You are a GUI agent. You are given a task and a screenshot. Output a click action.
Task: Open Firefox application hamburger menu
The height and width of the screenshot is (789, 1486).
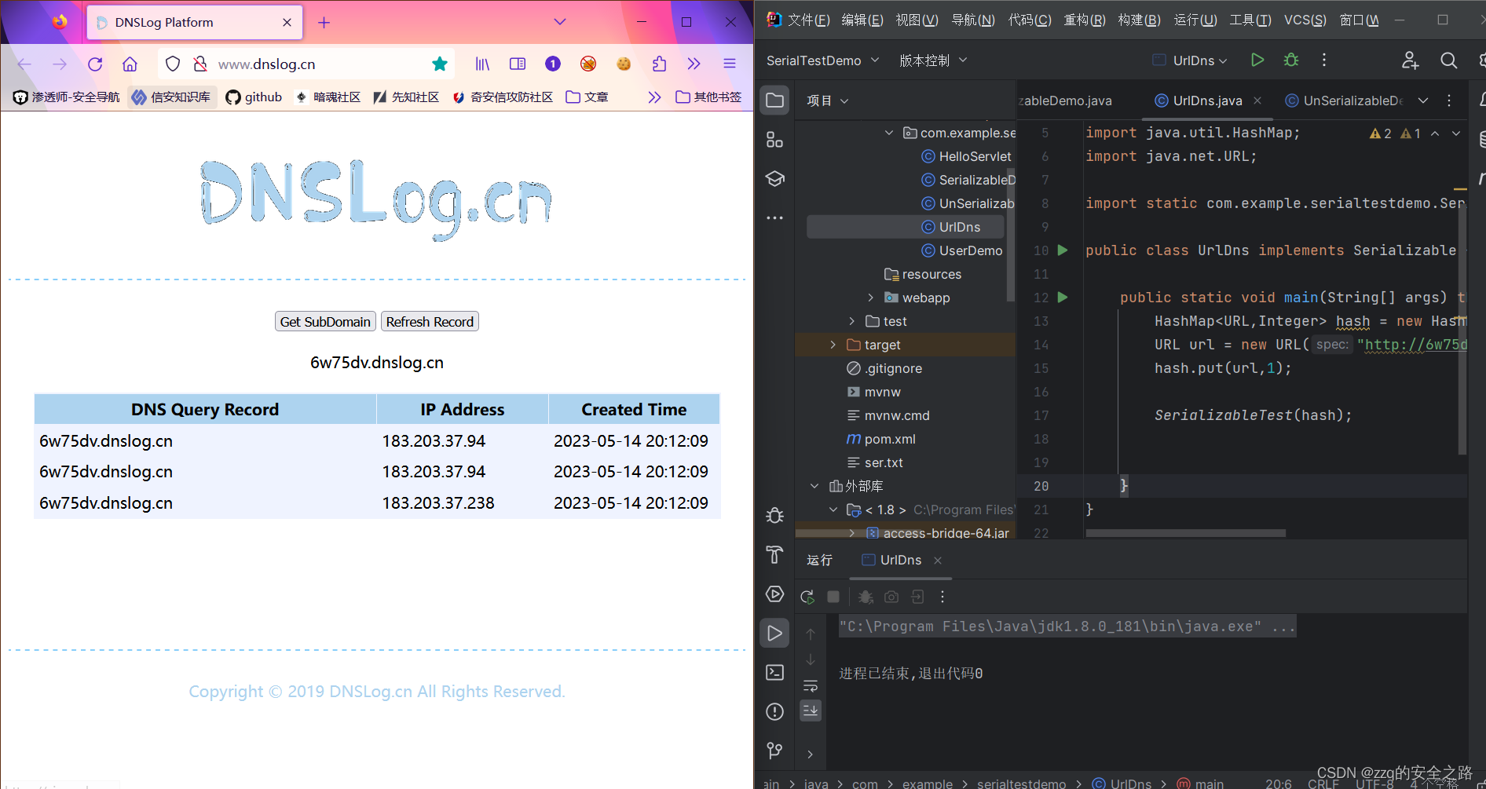click(x=730, y=64)
